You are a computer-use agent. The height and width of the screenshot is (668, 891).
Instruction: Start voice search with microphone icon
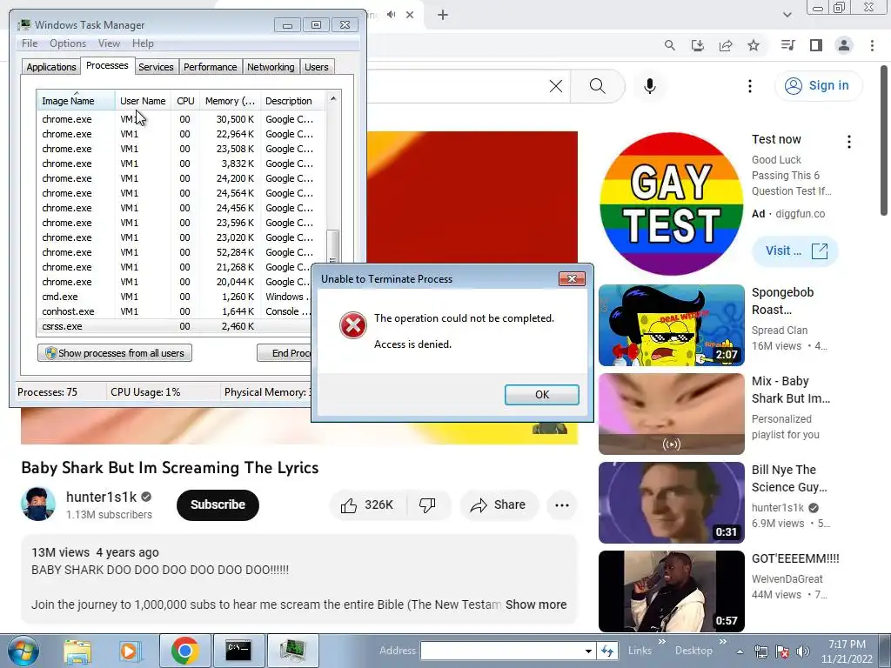click(x=649, y=86)
